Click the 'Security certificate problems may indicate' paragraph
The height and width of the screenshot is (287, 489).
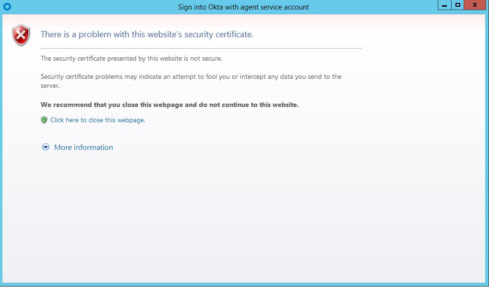pyautogui.click(x=191, y=76)
